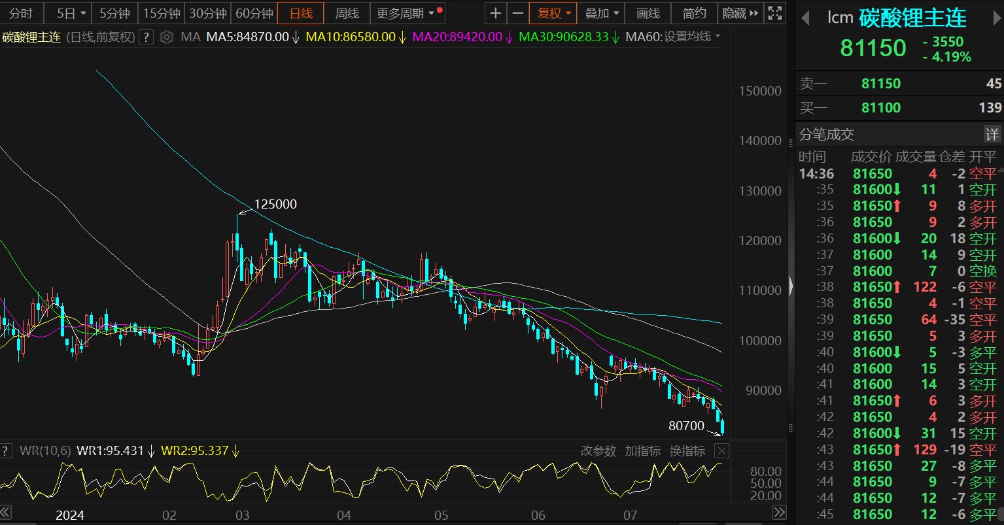The width and height of the screenshot is (1004, 525).
Task: Click the last price 81150 in quote header
Action: pos(873,48)
